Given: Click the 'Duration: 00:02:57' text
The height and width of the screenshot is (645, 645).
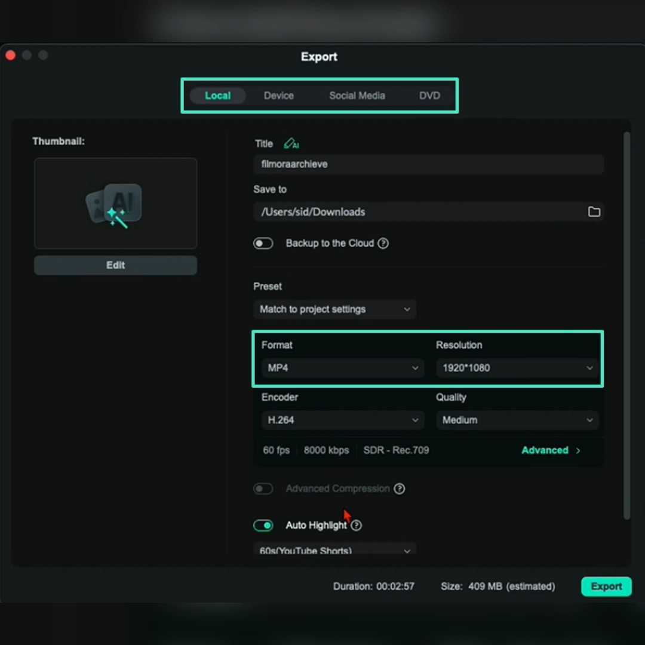Looking at the screenshot, I should pos(373,586).
